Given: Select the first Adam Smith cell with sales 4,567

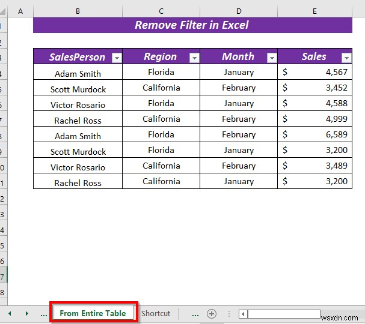Looking at the screenshot, I should 78,72.
